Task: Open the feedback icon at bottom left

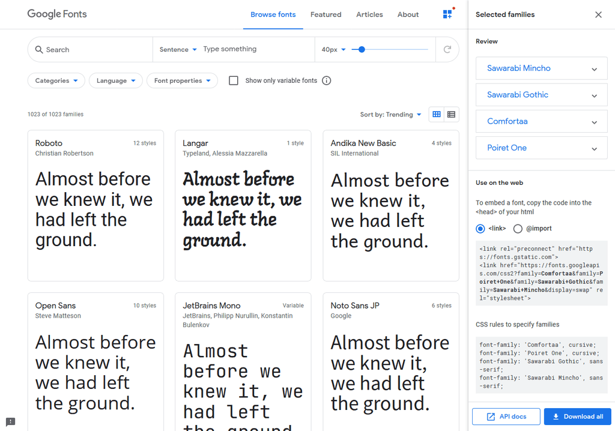Action: [x=11, y=421]
